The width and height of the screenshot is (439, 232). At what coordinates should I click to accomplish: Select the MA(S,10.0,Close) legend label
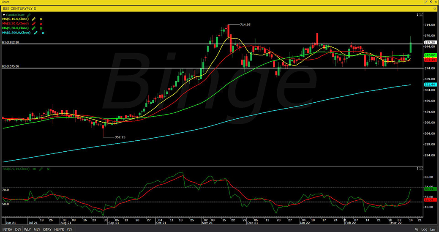[x=15, y=19]
